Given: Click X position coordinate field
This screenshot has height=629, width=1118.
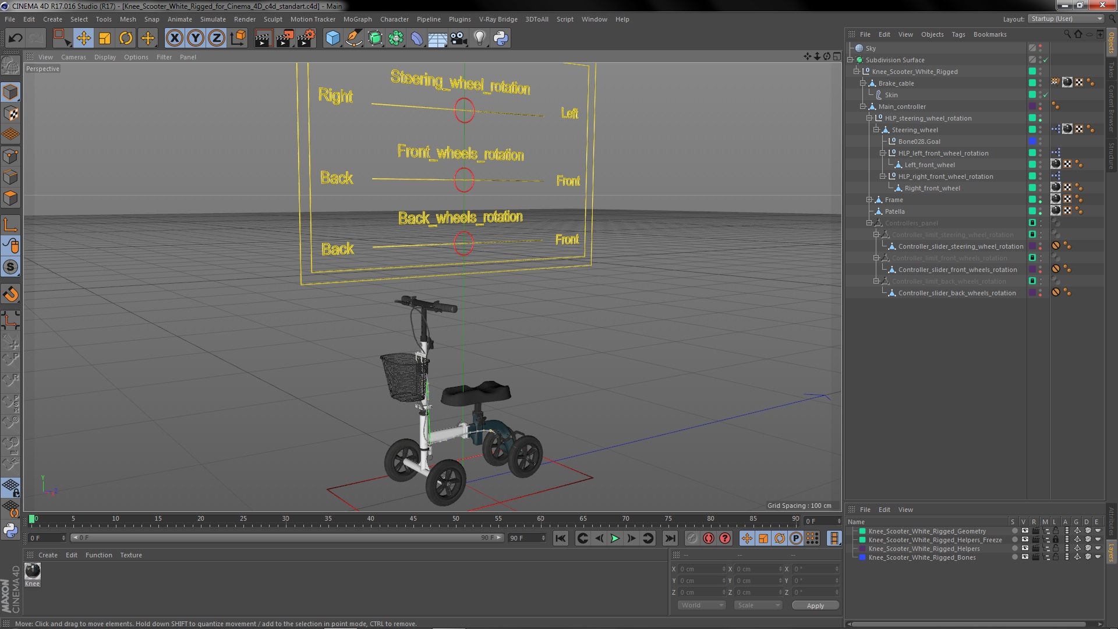Looking at the screenshot, I should pyautogui.click(x=701, y=569).
